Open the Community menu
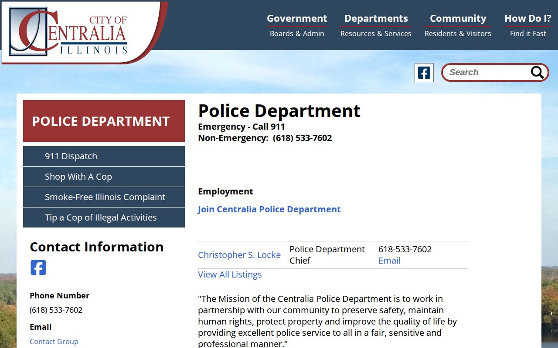558x348 pixels. point(458,25)
